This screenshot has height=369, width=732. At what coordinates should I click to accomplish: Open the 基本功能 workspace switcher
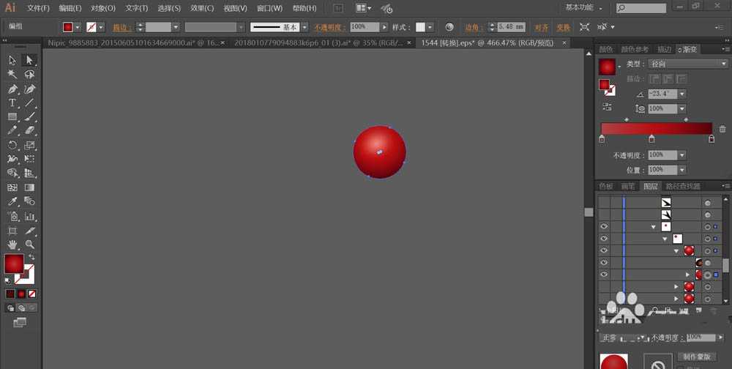583,7
